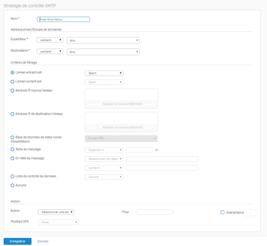Open the Destinataire 'Any' address dropdown

pos(103,52)
